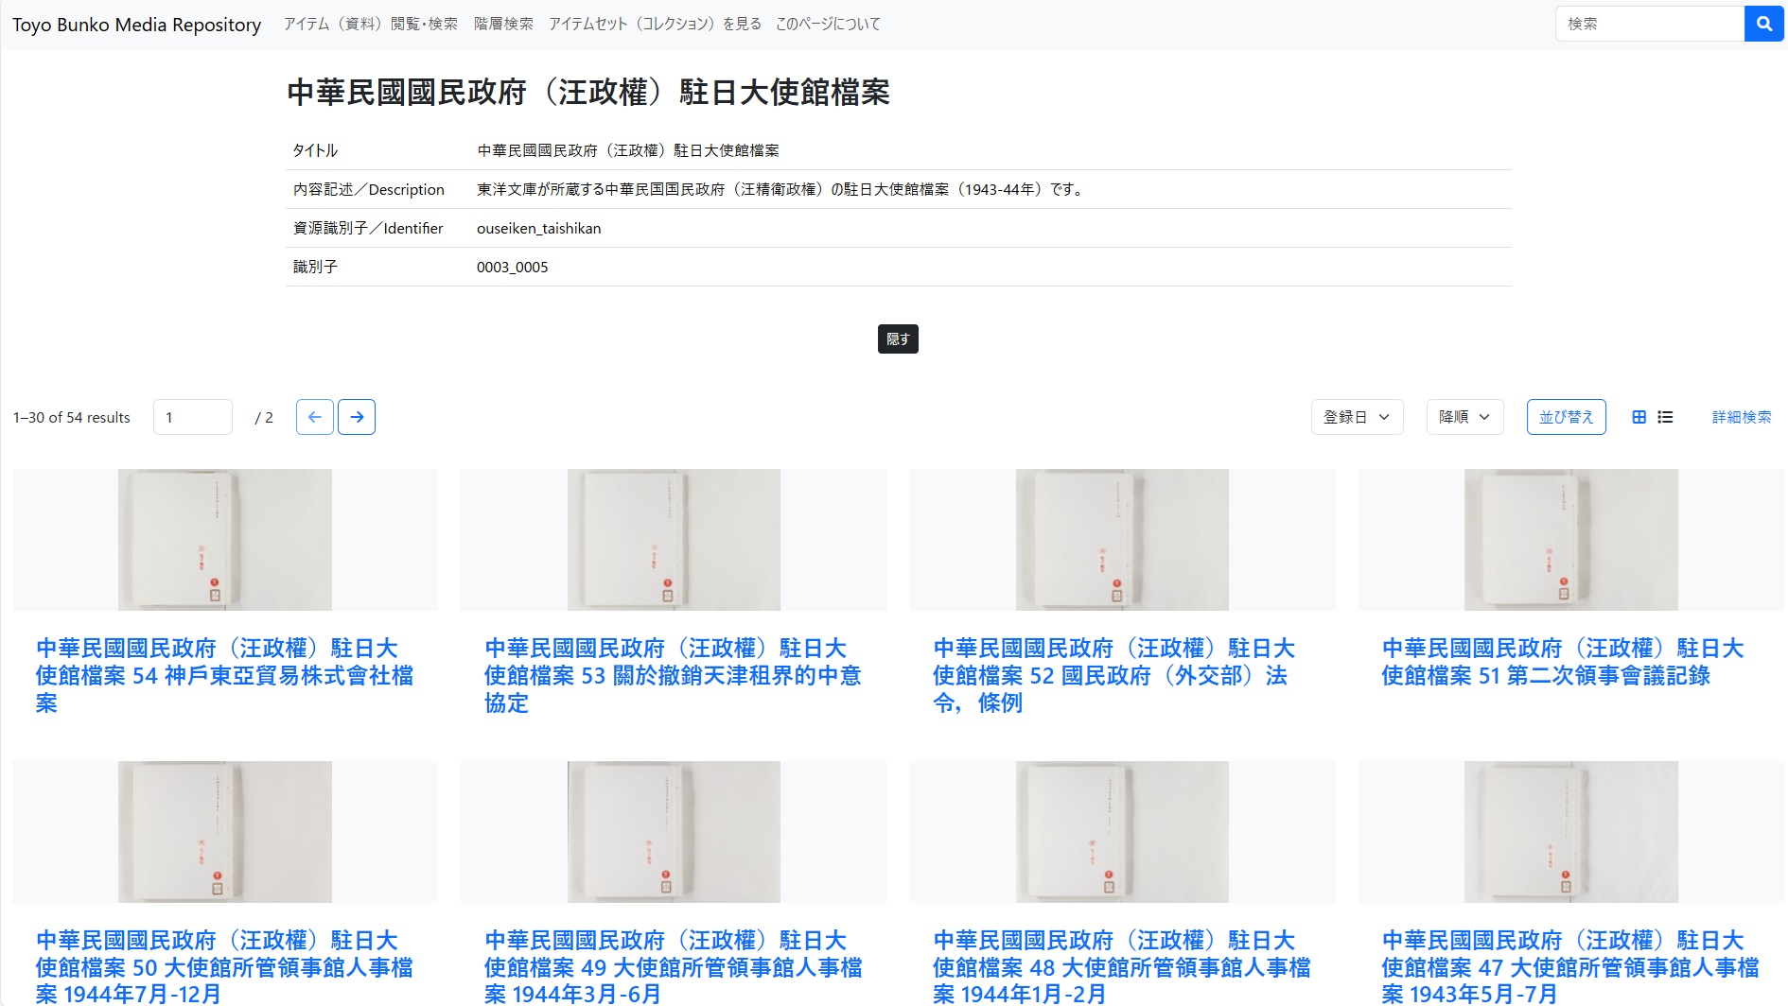Image resolution: width=1788 pixels, height=1006 pixels.
Task: Click the page number input field
Action: 193,416
